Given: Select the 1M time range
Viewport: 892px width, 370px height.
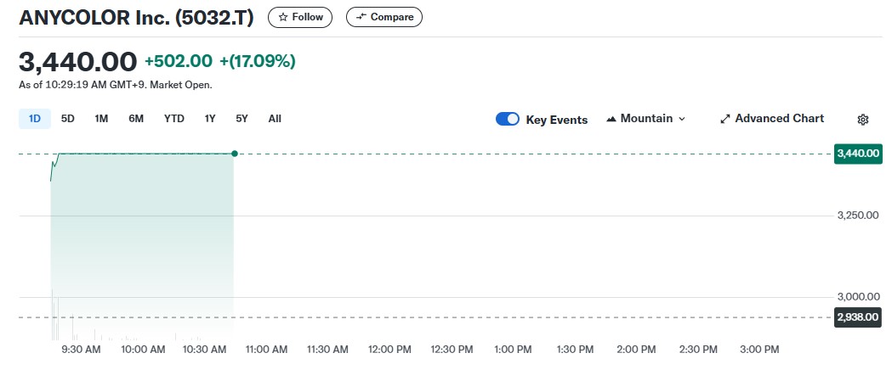Looking at the screenshot, I should (x=101, y=119).
